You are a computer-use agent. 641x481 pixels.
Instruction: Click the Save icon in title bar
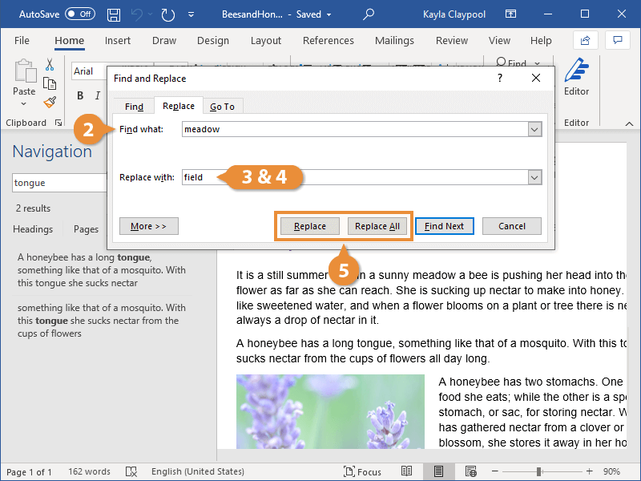[114, 14]
